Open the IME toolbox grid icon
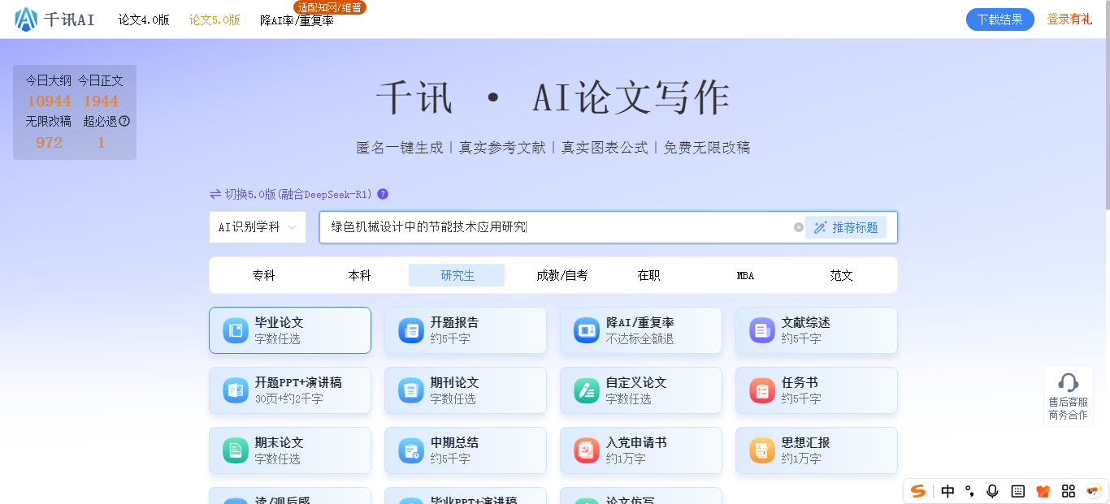The image size is (1110, 504). pyautogui.click(x=1069, y=491)
